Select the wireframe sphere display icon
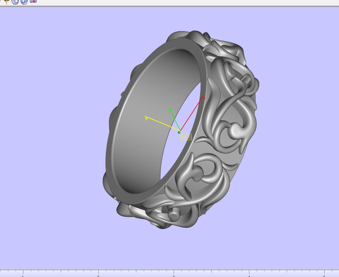 coord(15,2)
